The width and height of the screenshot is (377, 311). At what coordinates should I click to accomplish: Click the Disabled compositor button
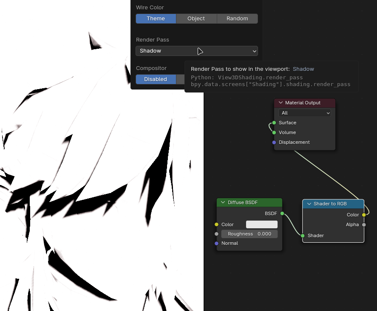(x=155, y=79)
